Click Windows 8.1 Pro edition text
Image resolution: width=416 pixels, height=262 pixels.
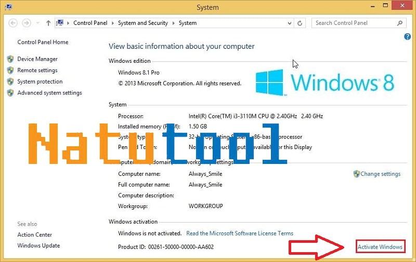point(139,73)
